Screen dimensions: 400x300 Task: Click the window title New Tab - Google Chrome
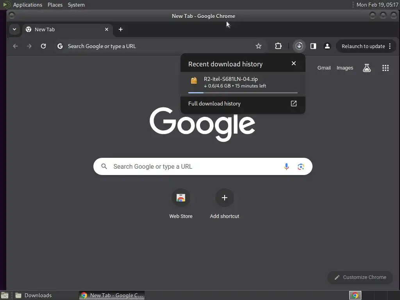click(x=204, y=16)
